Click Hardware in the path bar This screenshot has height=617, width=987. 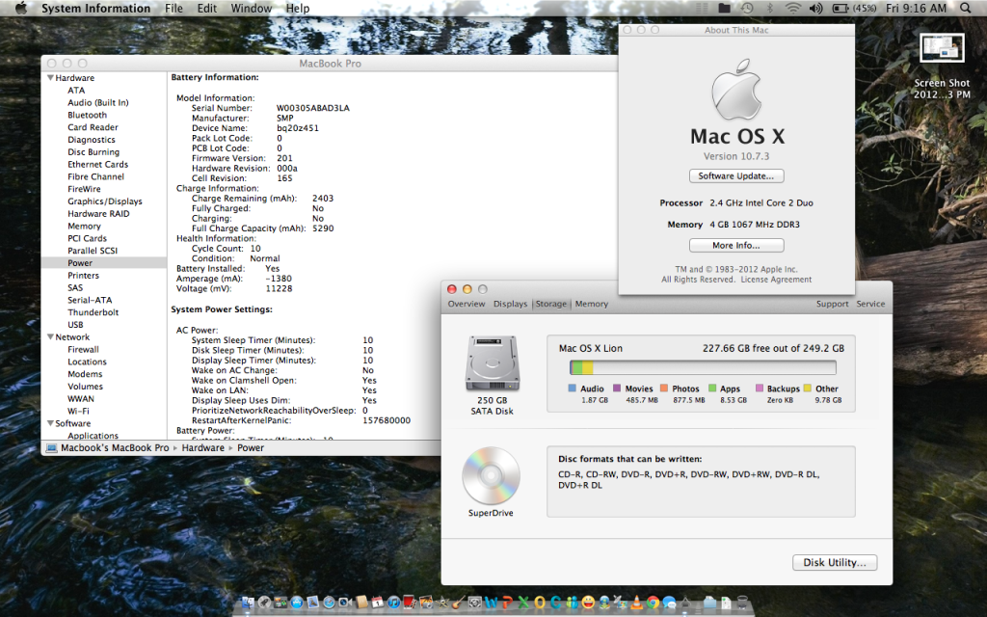202,447
